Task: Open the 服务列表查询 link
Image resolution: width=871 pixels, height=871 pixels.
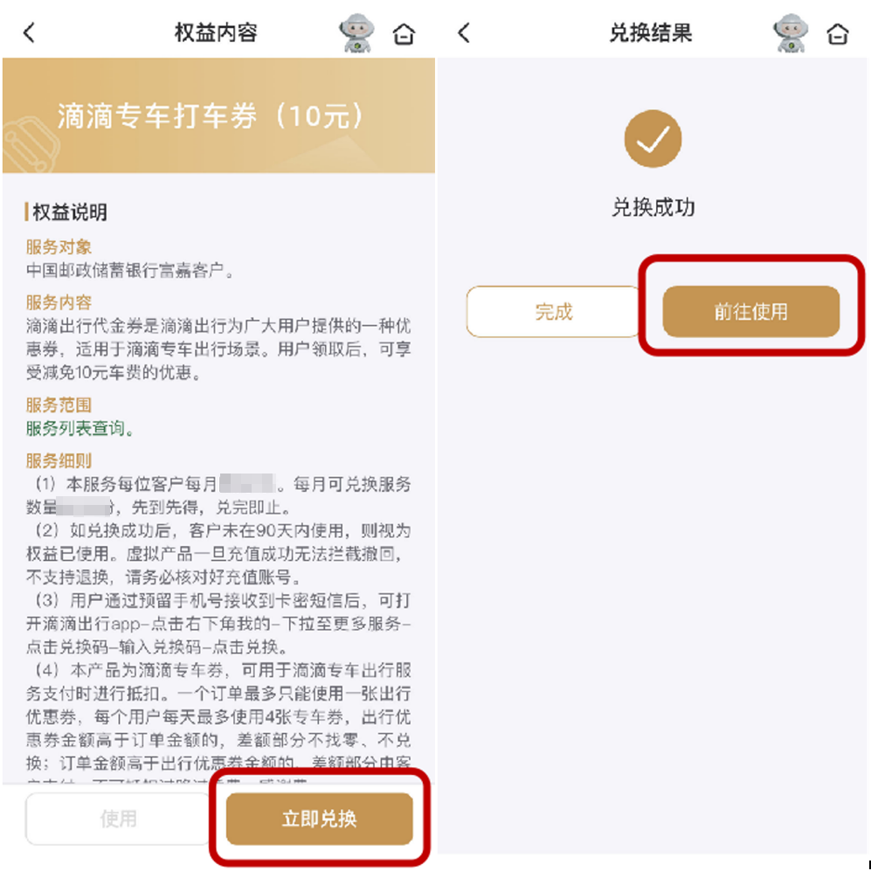Action: 80,428
